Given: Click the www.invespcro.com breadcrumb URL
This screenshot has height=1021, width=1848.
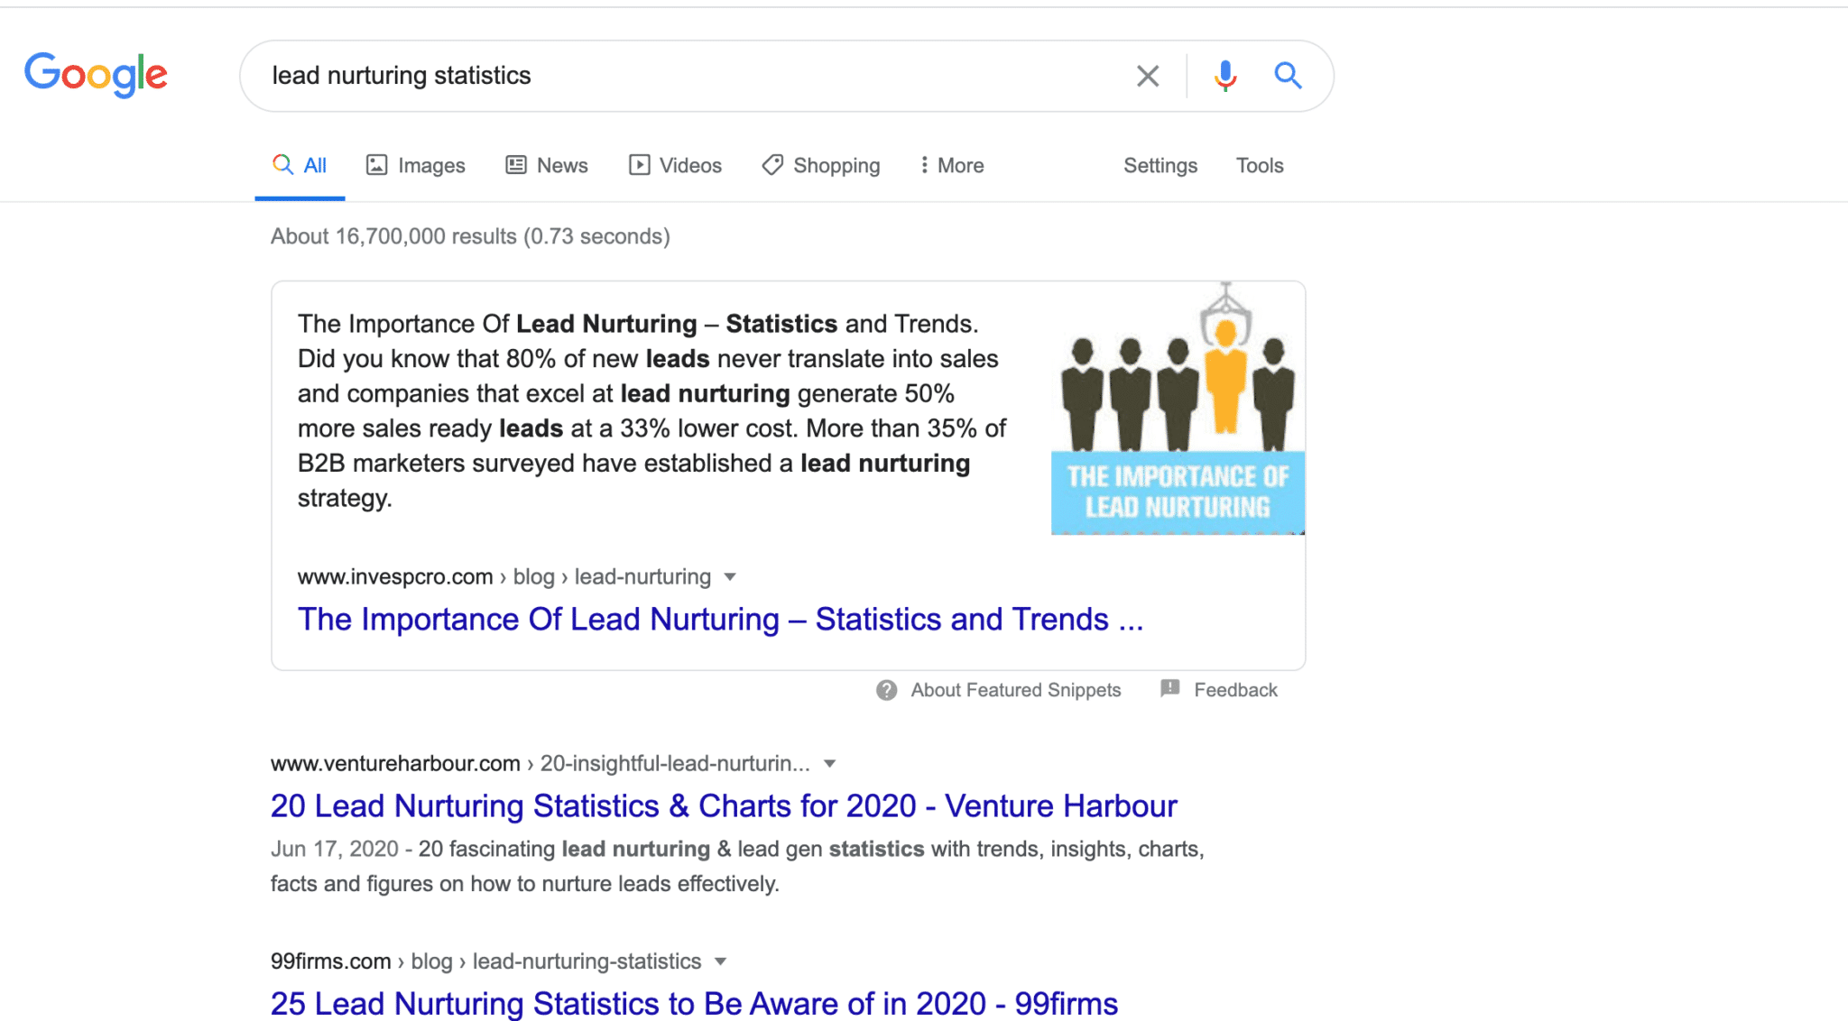Looking at the screenshot, I should click(x=395, y=576).
